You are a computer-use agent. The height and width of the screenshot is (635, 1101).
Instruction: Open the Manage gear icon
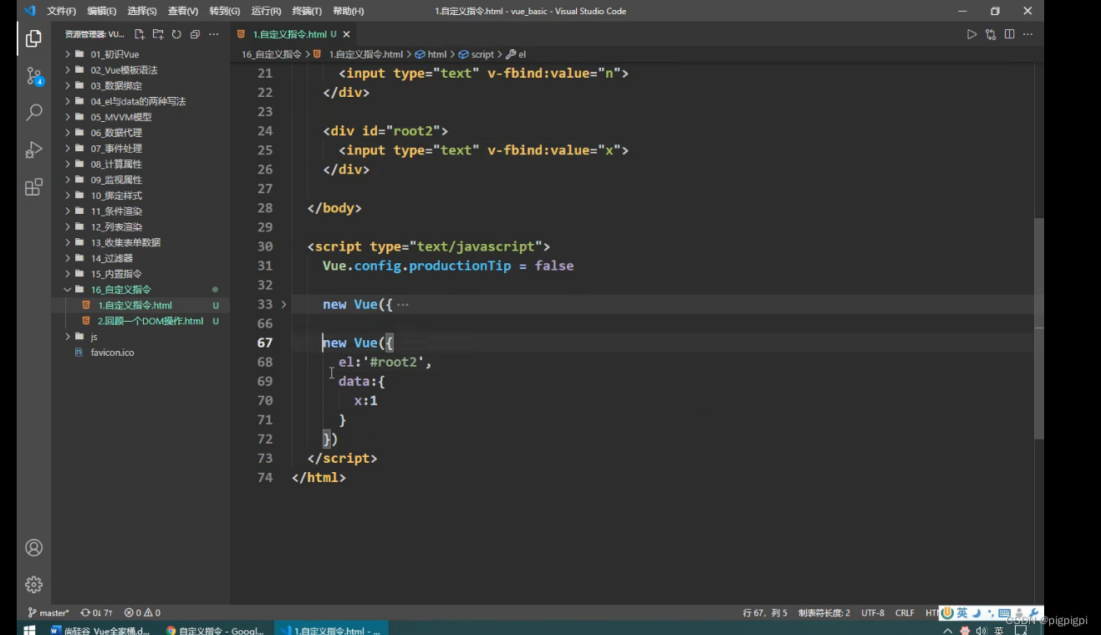pyautogui.click(x=33, y=584)
